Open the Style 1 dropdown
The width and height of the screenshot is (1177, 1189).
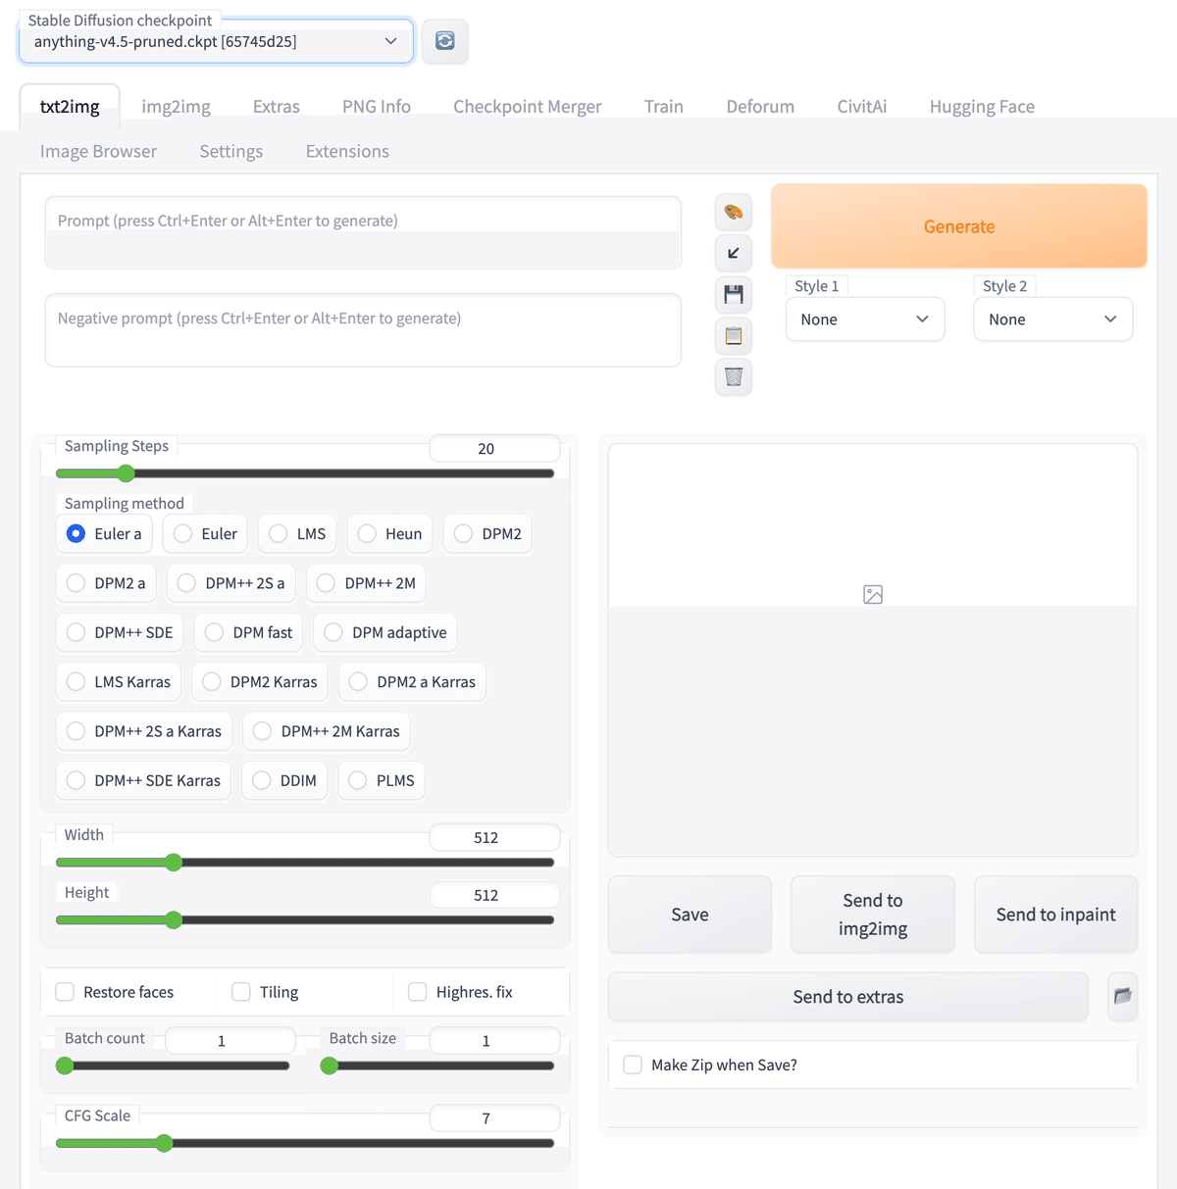(x=865, y=320)
